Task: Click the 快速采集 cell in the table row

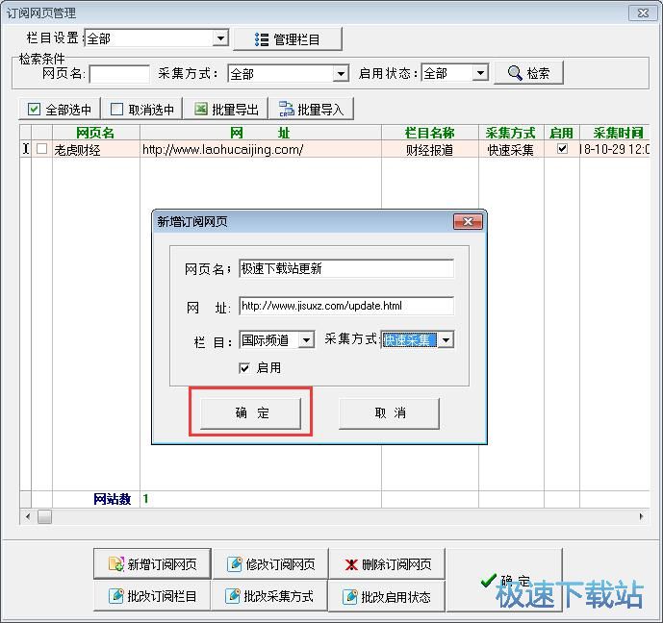Action: pyautogui.click(x=511, y=150)
